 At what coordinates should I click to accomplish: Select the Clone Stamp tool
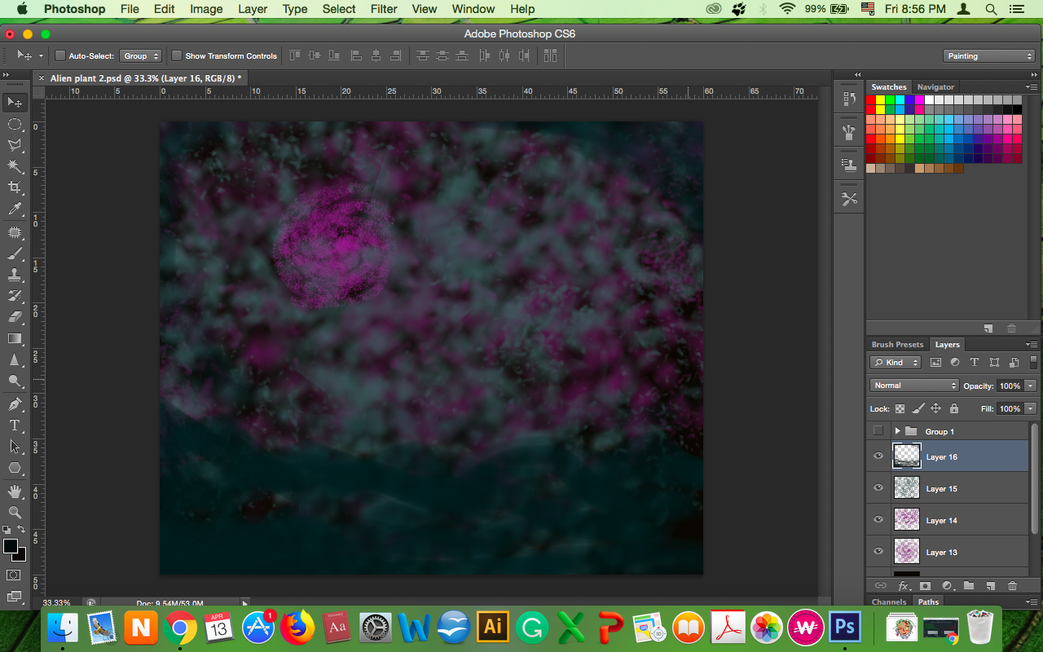coord(15,275)
